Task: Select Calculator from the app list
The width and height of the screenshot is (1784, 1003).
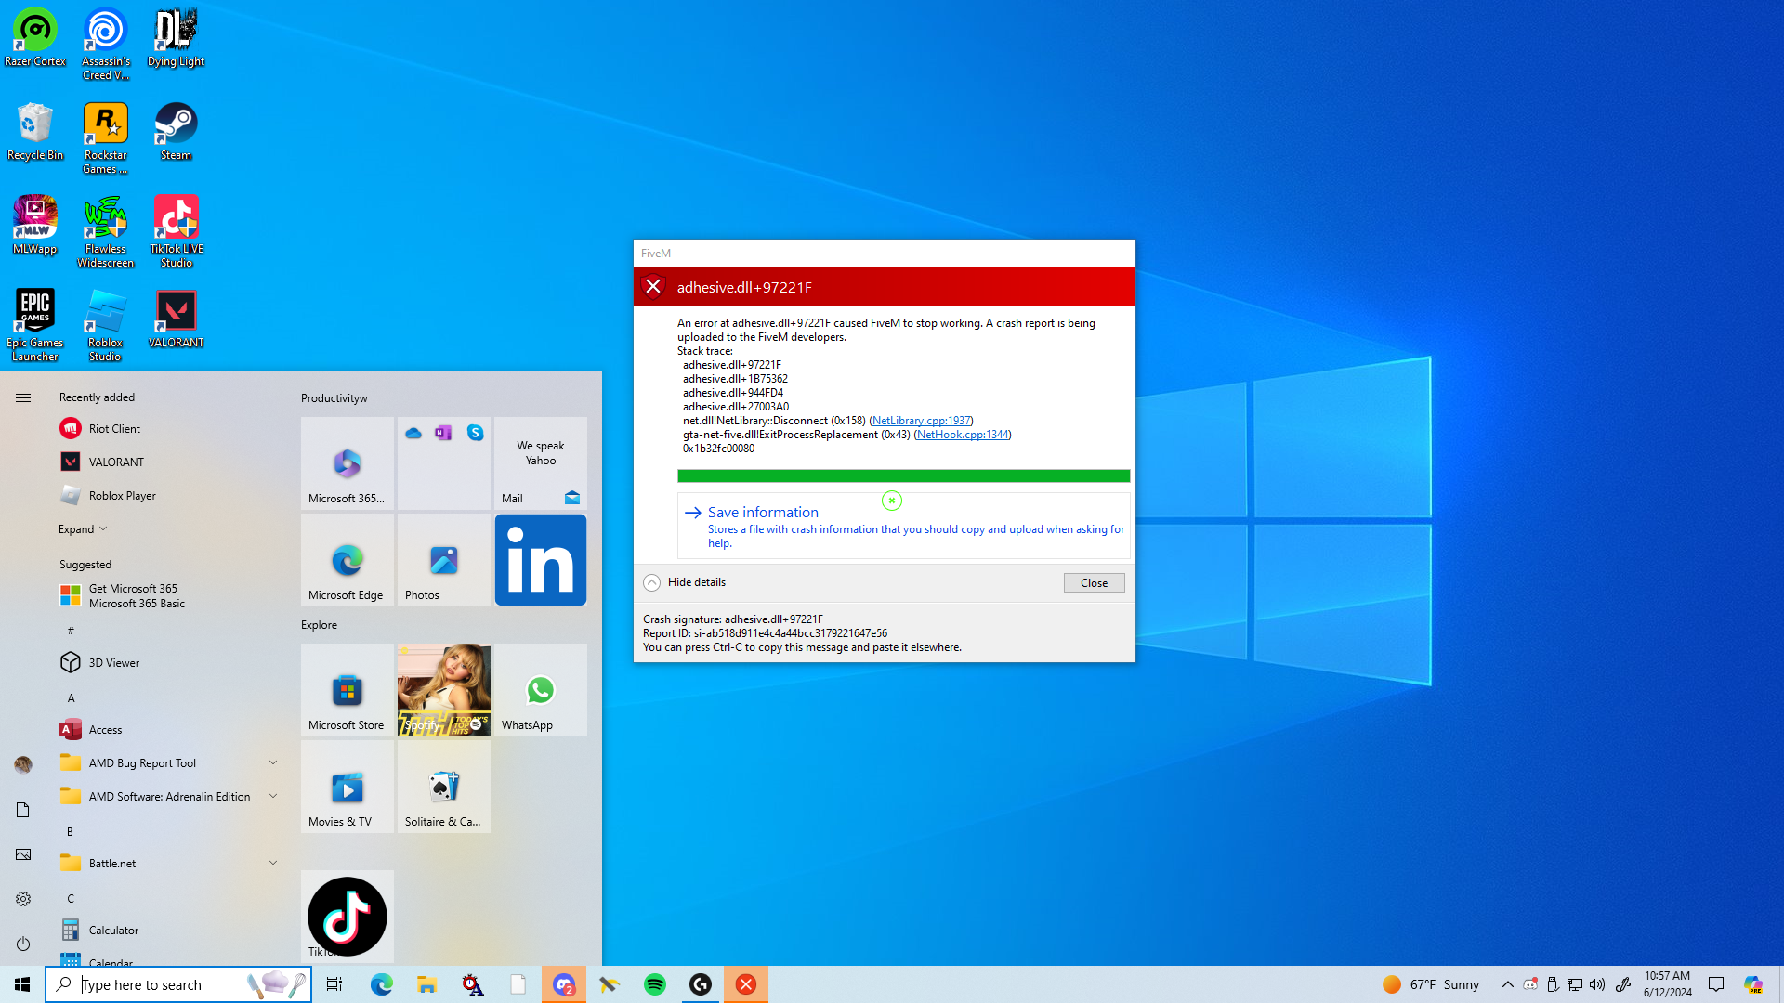Action: point(113,931)
